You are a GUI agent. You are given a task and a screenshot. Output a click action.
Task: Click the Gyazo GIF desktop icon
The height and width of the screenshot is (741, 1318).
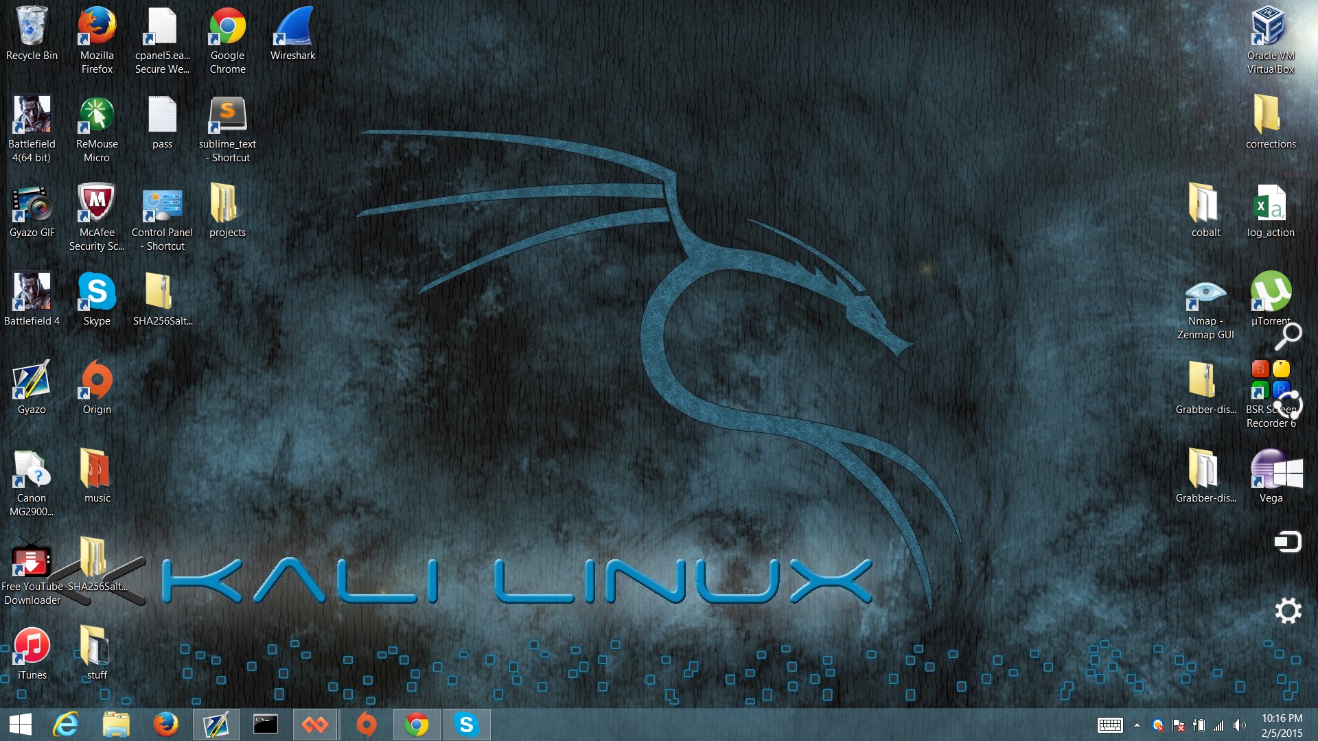click(32, 211)
